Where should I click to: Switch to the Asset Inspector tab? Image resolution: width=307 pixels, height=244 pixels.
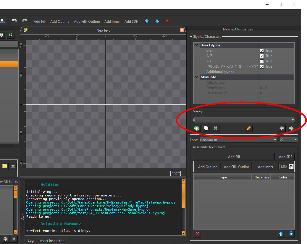[x=52, y=240]
